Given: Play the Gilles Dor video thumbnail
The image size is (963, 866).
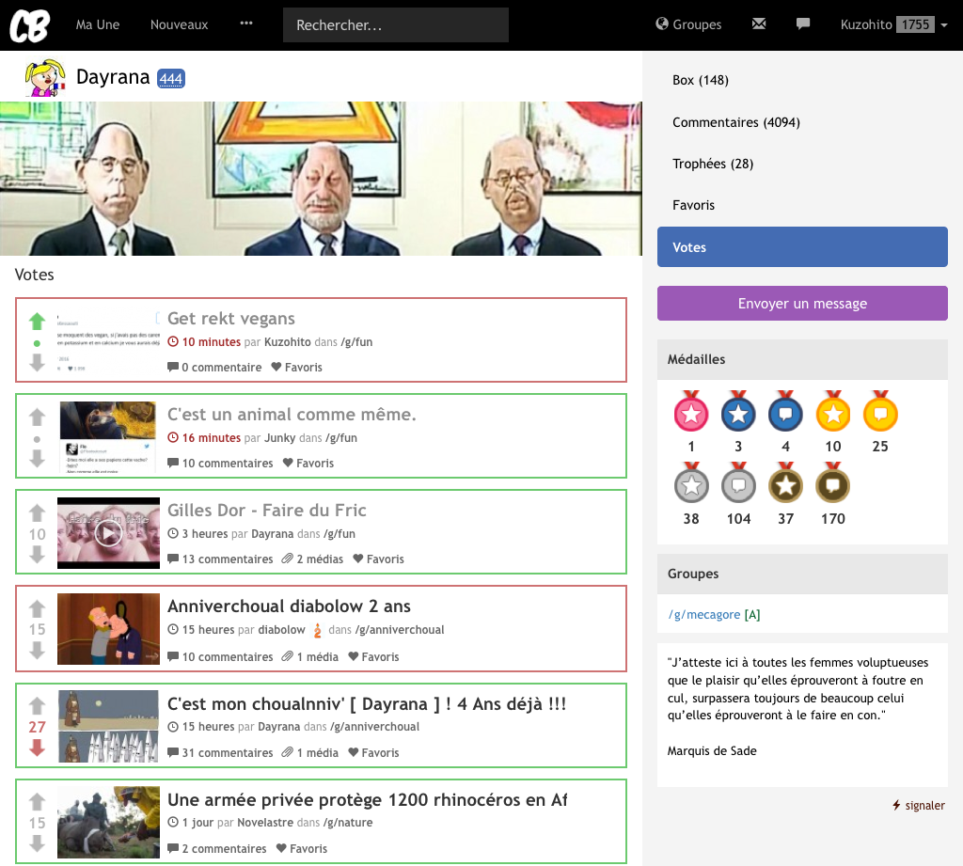Looking at the screenshot, I should pyautogui.click(x=108, y=533).
